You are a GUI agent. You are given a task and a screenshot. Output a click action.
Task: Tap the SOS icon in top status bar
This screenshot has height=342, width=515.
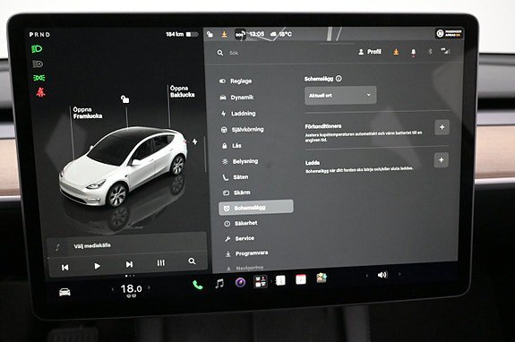tap(240, 34)
